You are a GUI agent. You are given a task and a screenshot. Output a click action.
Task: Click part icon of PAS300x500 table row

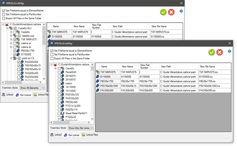[97, 91]
